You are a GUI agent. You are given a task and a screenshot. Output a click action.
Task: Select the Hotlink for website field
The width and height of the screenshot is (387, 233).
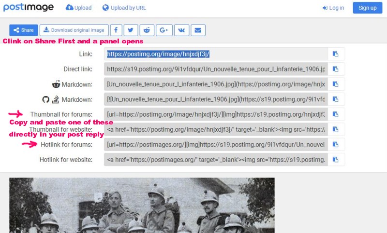[216, 160]
